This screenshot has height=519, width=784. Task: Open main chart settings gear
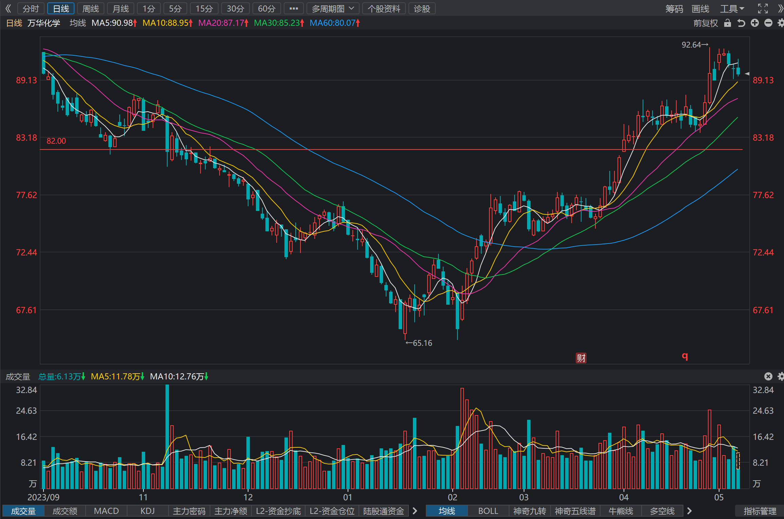tap(781, 23)
